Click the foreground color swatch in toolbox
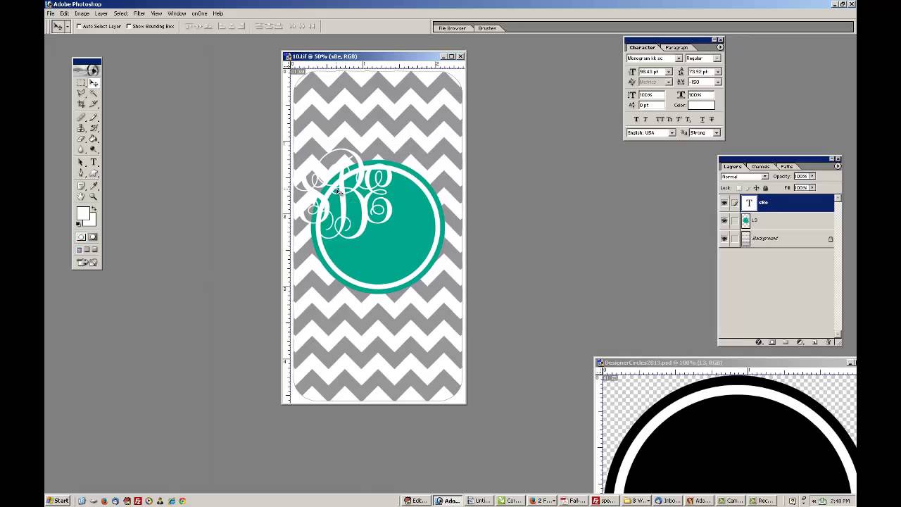The height and width of the screenshot is (507, 901). pyautogui.click(x=83, y=213)
